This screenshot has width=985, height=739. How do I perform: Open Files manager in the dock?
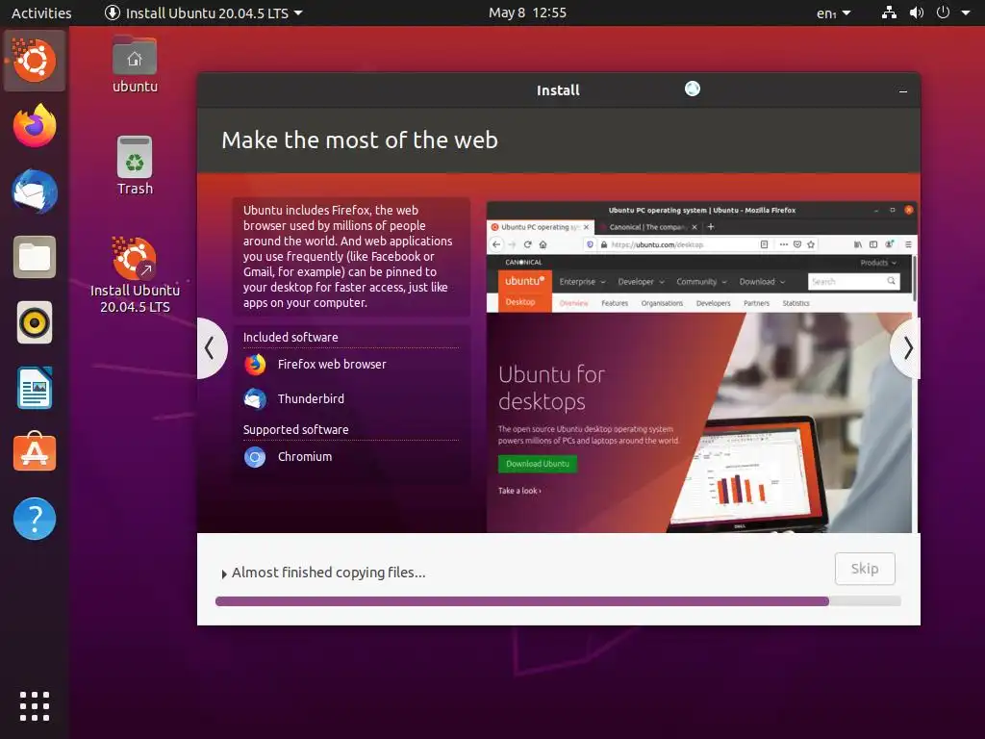click(x=35, y=257)
